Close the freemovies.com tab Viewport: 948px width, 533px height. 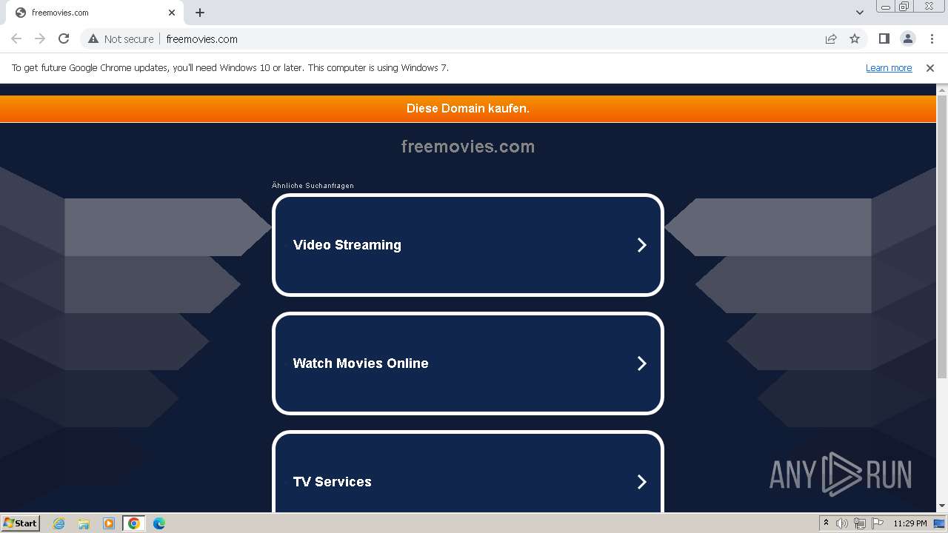172,13
